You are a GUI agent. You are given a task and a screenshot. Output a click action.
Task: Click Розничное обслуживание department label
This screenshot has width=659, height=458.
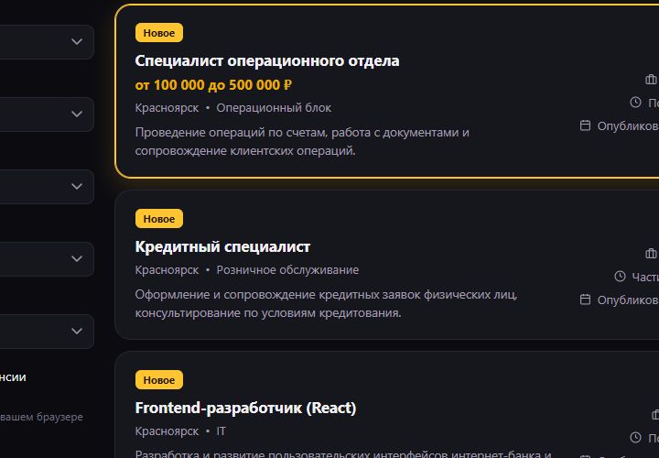[x=287, y=270]
